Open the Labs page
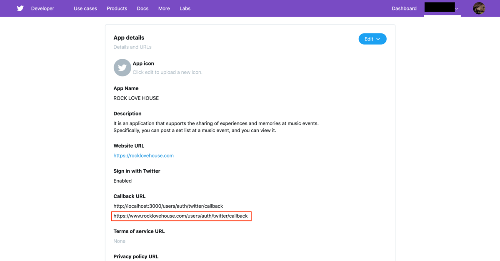 click(185, 8)
